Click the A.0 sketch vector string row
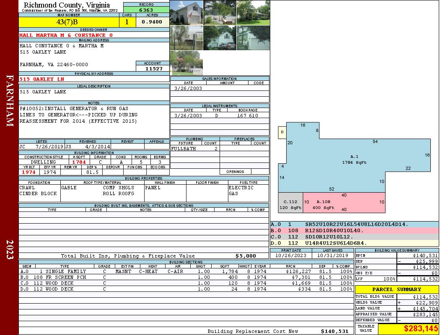 [x=354, y=224]
